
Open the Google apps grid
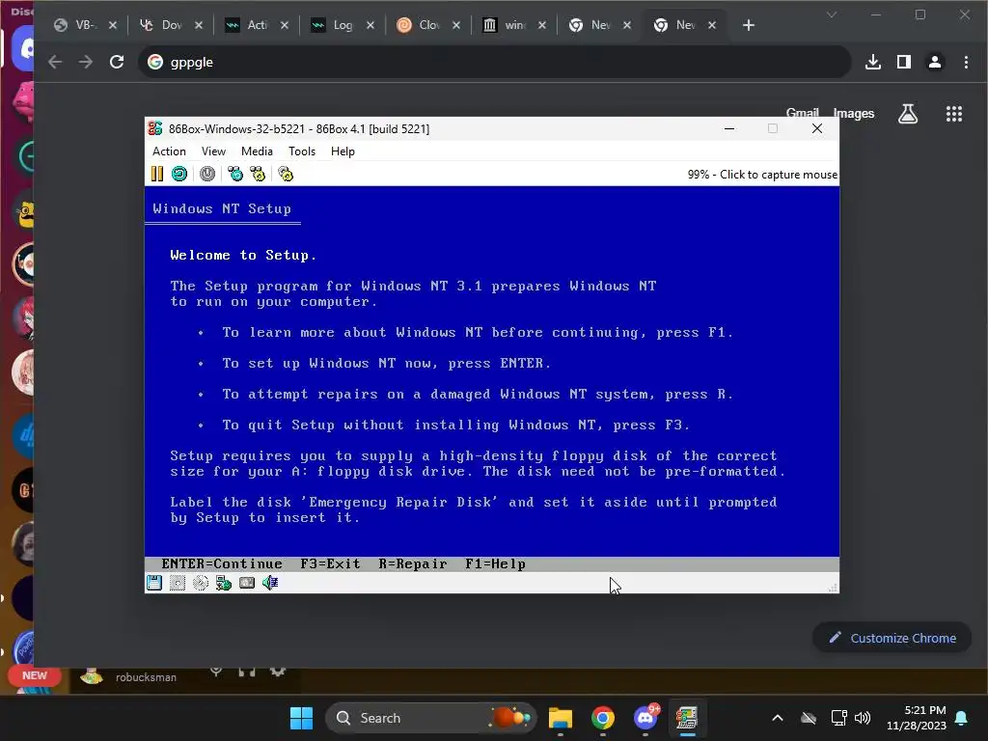(x=954, y=114)
